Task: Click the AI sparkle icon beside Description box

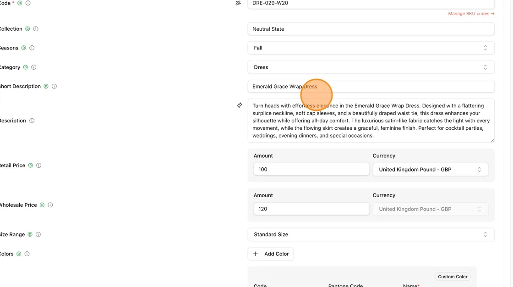Action: 240,105
